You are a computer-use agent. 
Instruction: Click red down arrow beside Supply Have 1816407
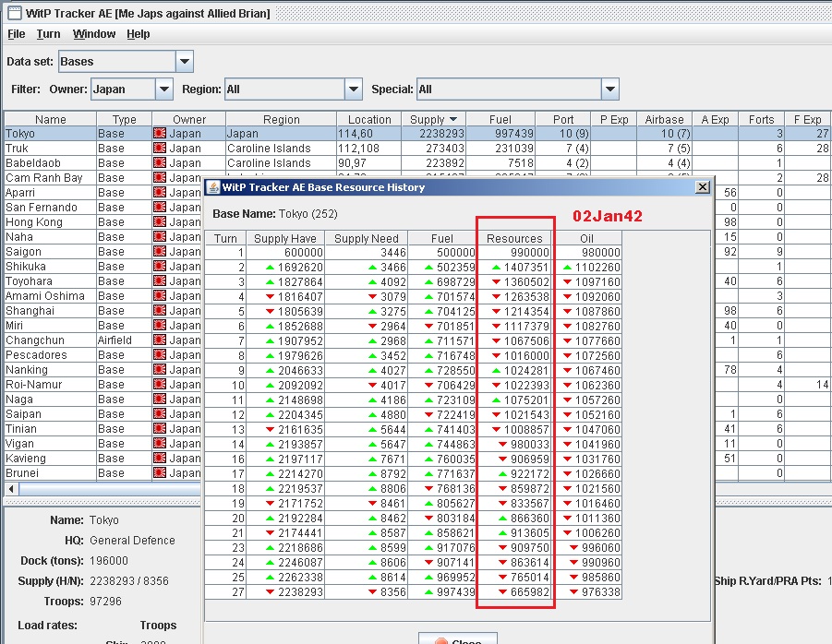(270, 297)
